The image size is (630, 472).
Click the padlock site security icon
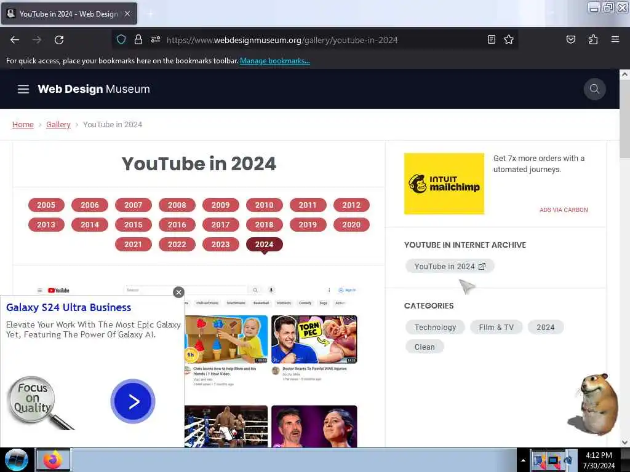click(x=138, y=39)
